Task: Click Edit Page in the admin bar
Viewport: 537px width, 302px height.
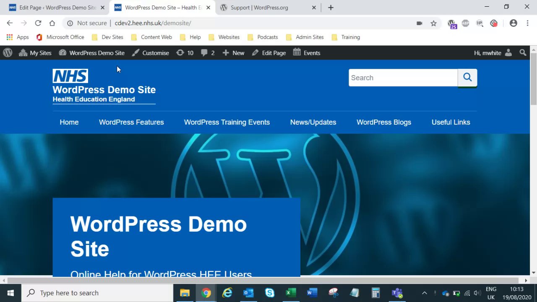Action: (269, 53)
